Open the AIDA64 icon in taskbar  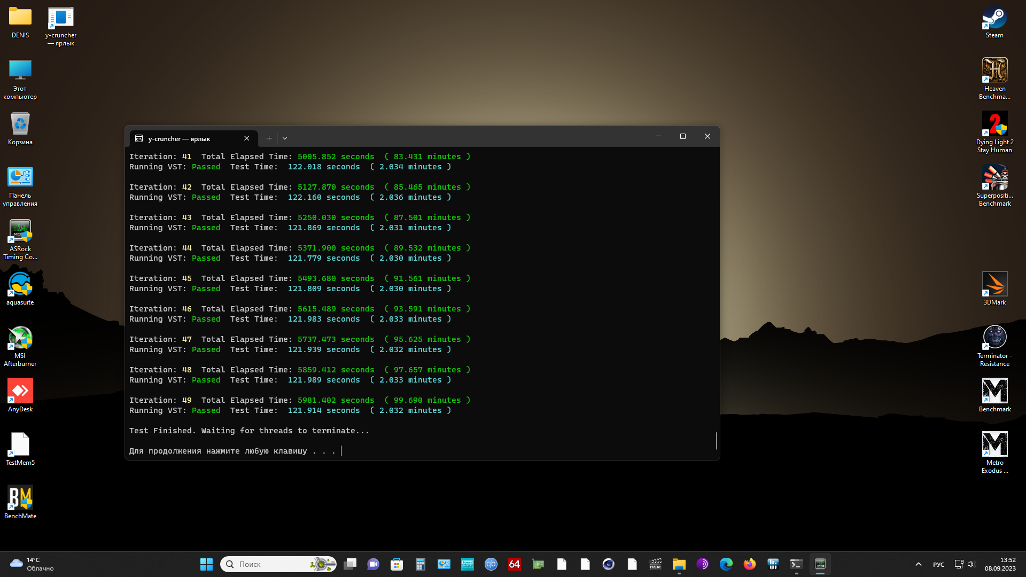(x=514, y=564)
